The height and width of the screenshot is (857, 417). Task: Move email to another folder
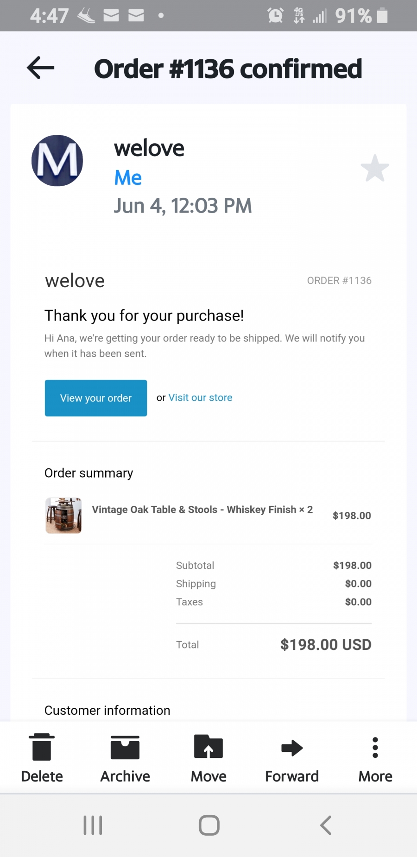pos(208,758)
